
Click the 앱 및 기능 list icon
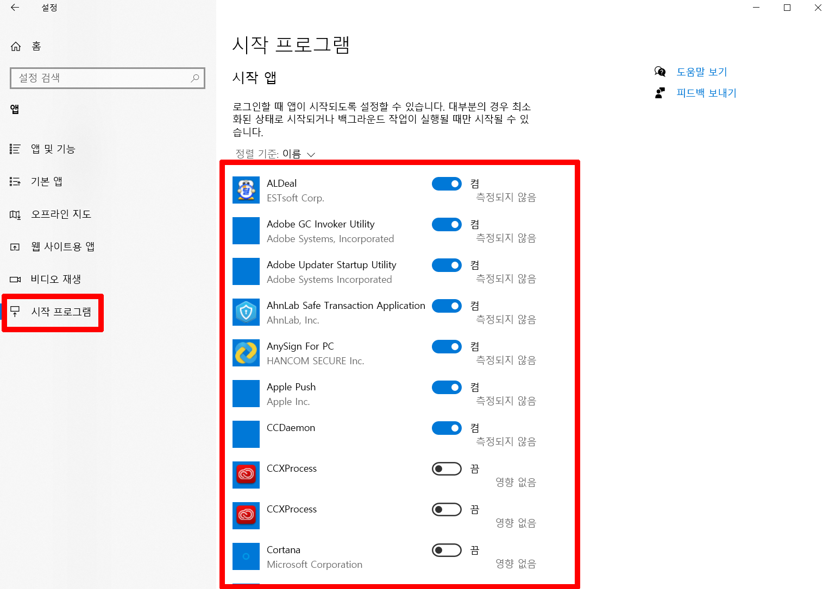[15, 149]
